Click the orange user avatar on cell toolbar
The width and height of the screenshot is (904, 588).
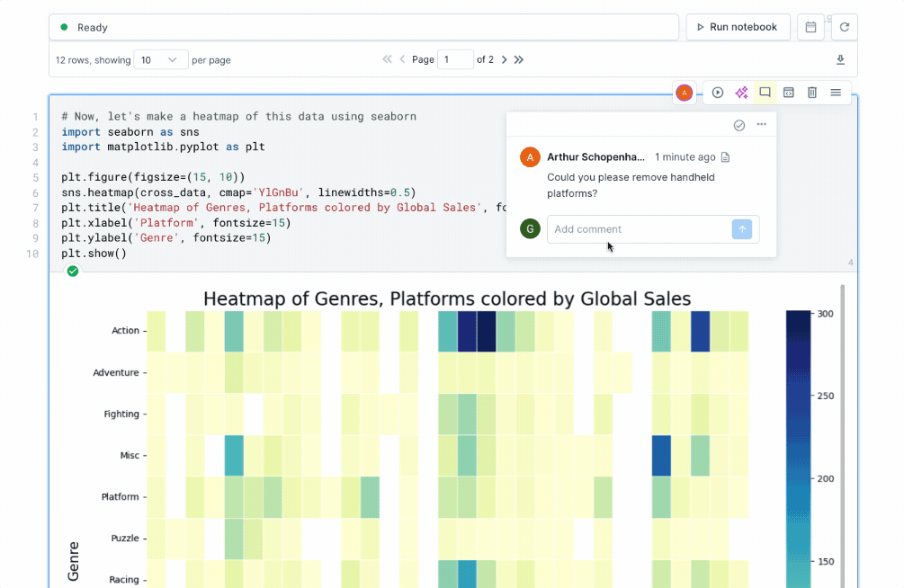tap(685, 93)
